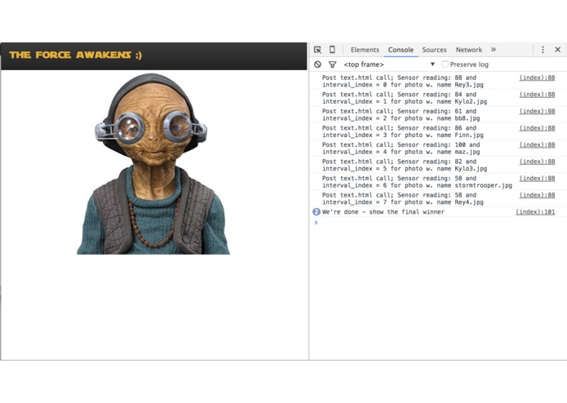The image size is (567, 403).
Task: Select log line 'interval_index = 2 for photo w. name bb8.jpg'
Action: 401,118
